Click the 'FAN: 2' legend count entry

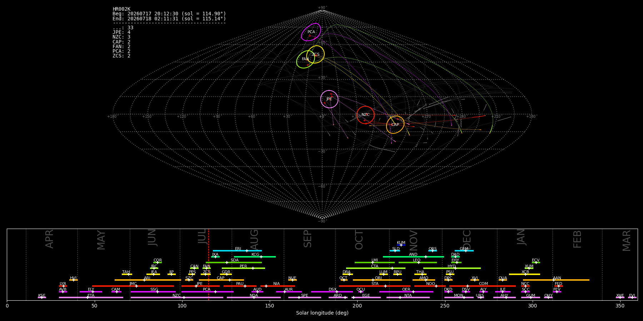pos(121,47)
